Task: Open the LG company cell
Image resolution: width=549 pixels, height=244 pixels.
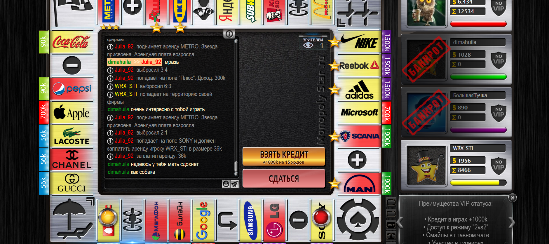Action: point(274,220)
